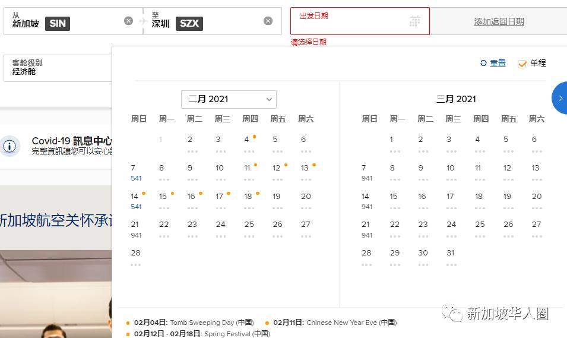Select March 1 in calendar
The image size is (567, 338).
pos(395,144)
